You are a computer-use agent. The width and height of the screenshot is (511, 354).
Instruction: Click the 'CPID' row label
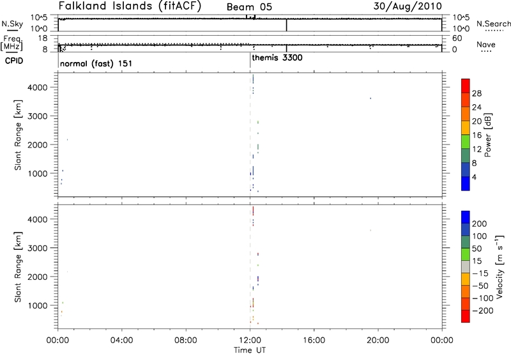(x=13, y=61)
